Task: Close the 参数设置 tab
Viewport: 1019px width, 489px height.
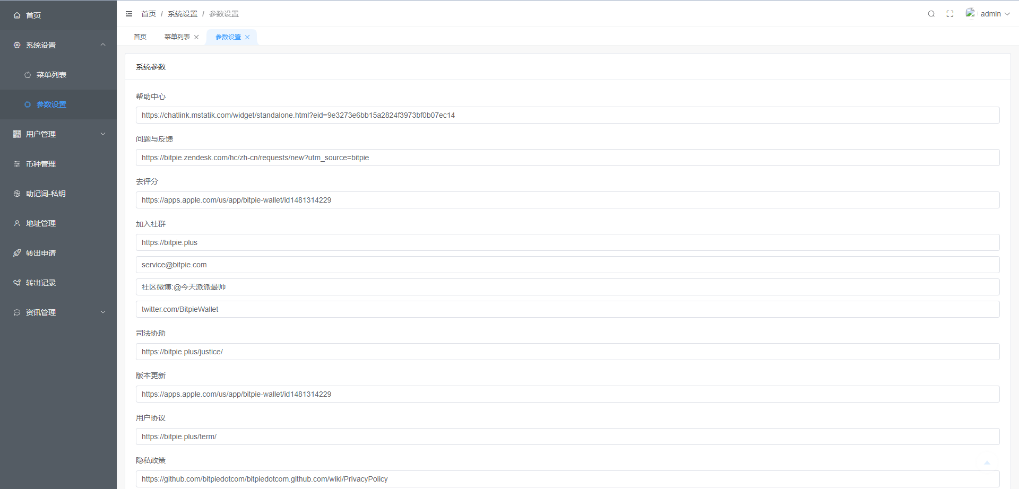Action: [x=247, y=37]
